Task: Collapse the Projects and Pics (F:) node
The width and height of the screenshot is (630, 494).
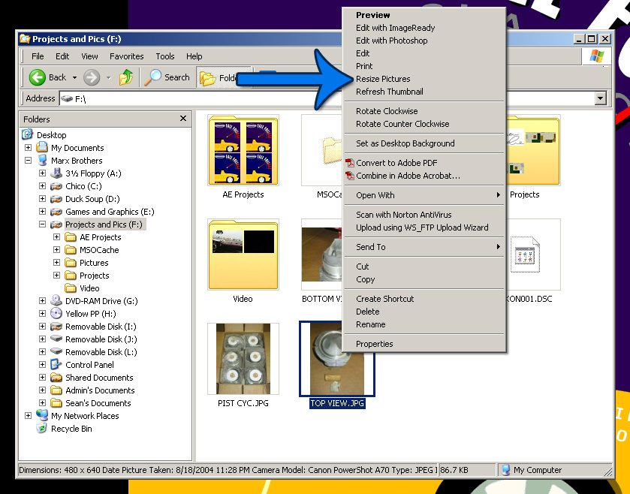Action: (42, 224)
